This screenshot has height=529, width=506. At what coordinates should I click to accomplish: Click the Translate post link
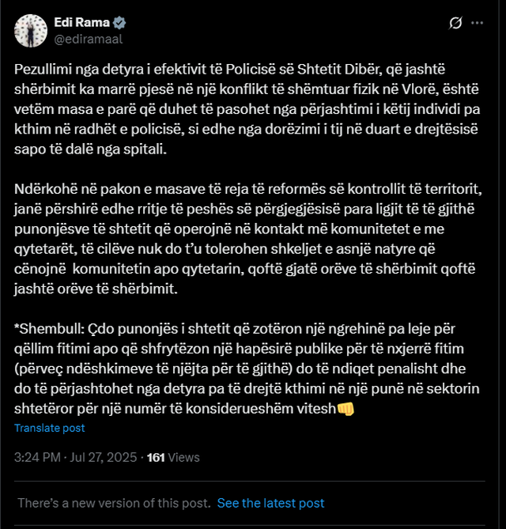coord(49,428)
